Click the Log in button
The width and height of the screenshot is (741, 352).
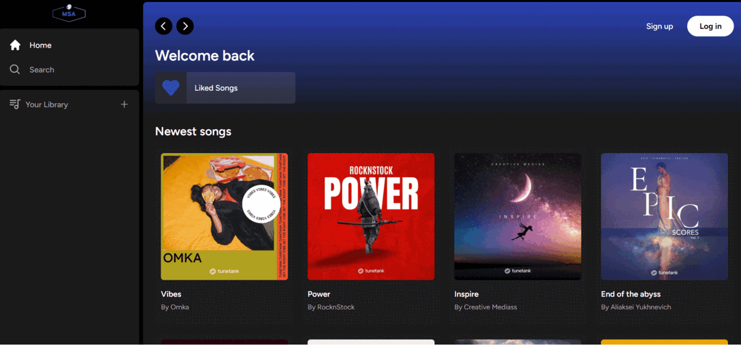[710, 26]
